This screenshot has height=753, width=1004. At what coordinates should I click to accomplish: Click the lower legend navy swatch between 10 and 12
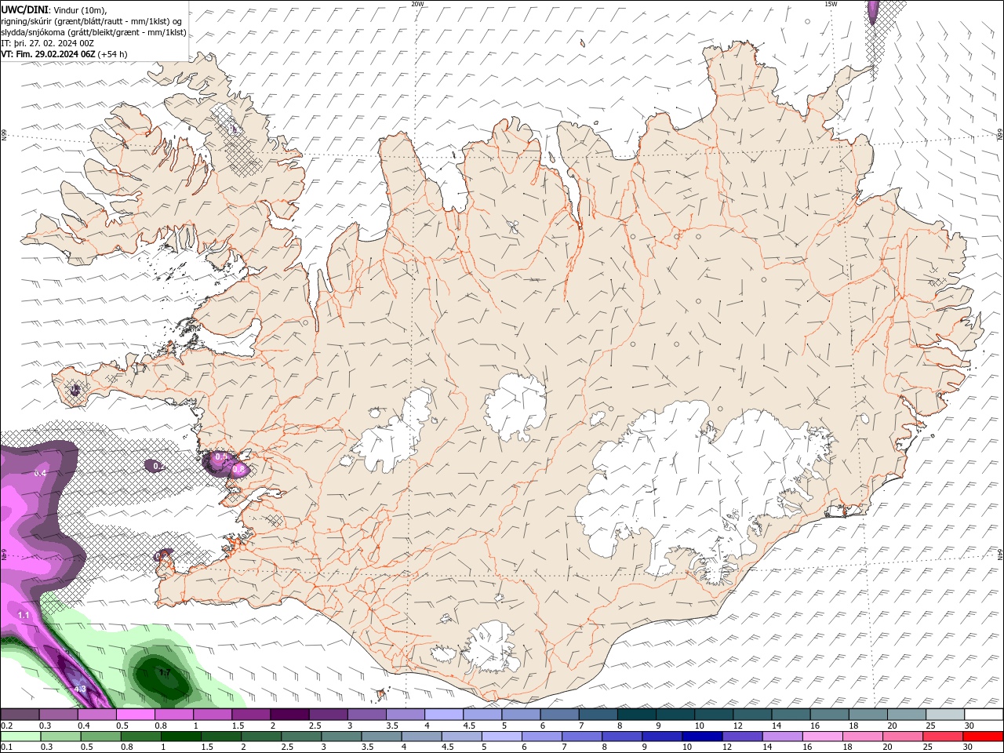pos(701,737)
